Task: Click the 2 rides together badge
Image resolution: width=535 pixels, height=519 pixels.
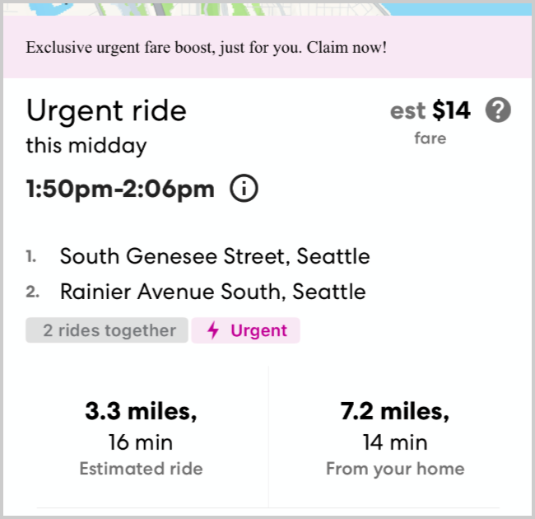Action: pos(107,331)
